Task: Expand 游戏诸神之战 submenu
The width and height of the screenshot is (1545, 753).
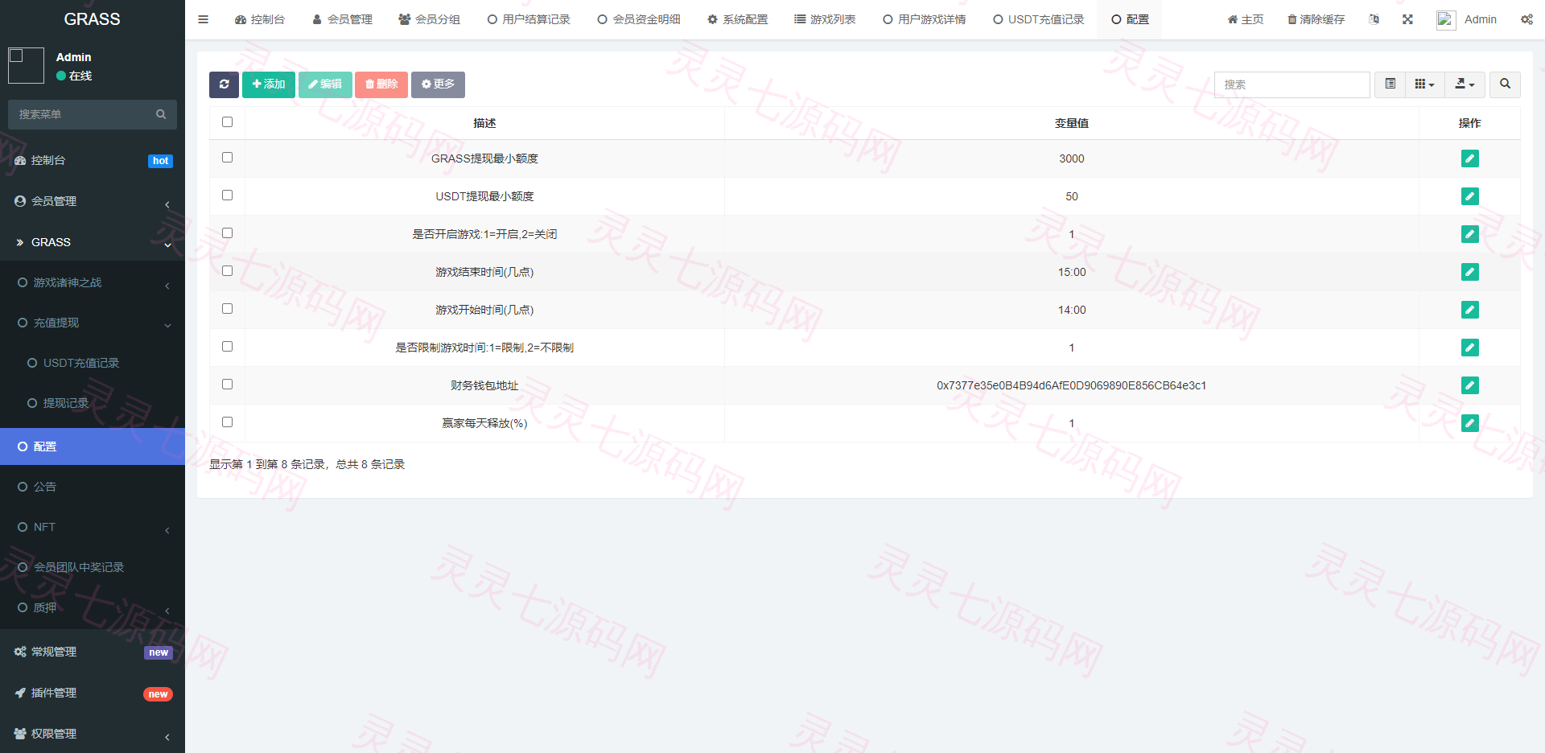Action: tap(93, 282)
